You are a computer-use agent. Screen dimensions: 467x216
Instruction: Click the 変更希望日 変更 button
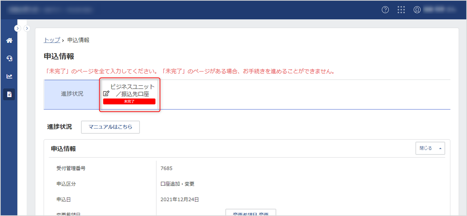pos(251,213)
